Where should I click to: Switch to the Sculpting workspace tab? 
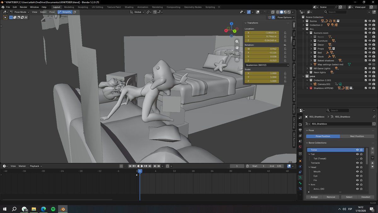pos(83,7)
